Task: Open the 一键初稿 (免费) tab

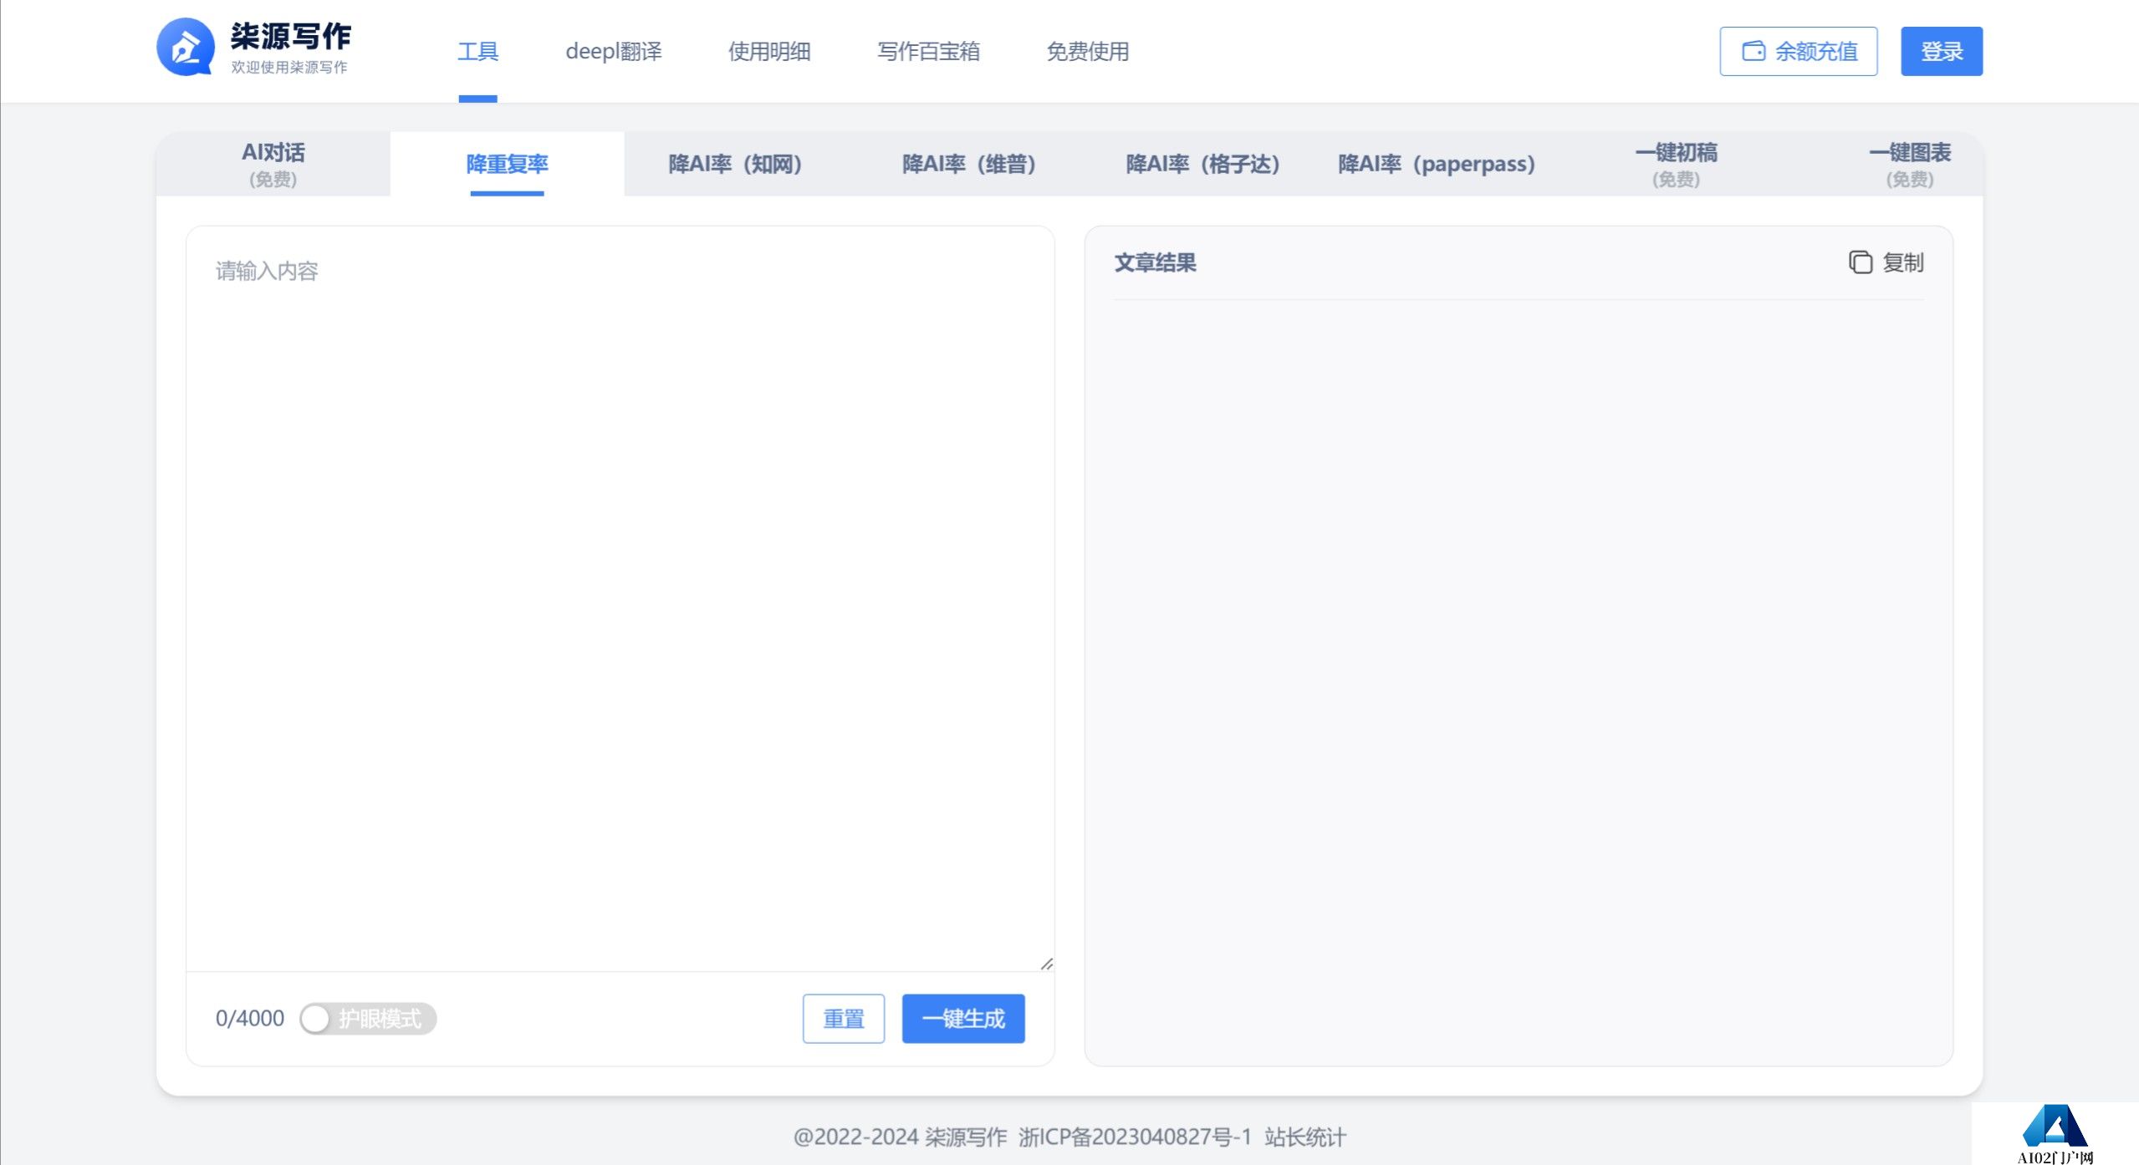Action: 1676,164
